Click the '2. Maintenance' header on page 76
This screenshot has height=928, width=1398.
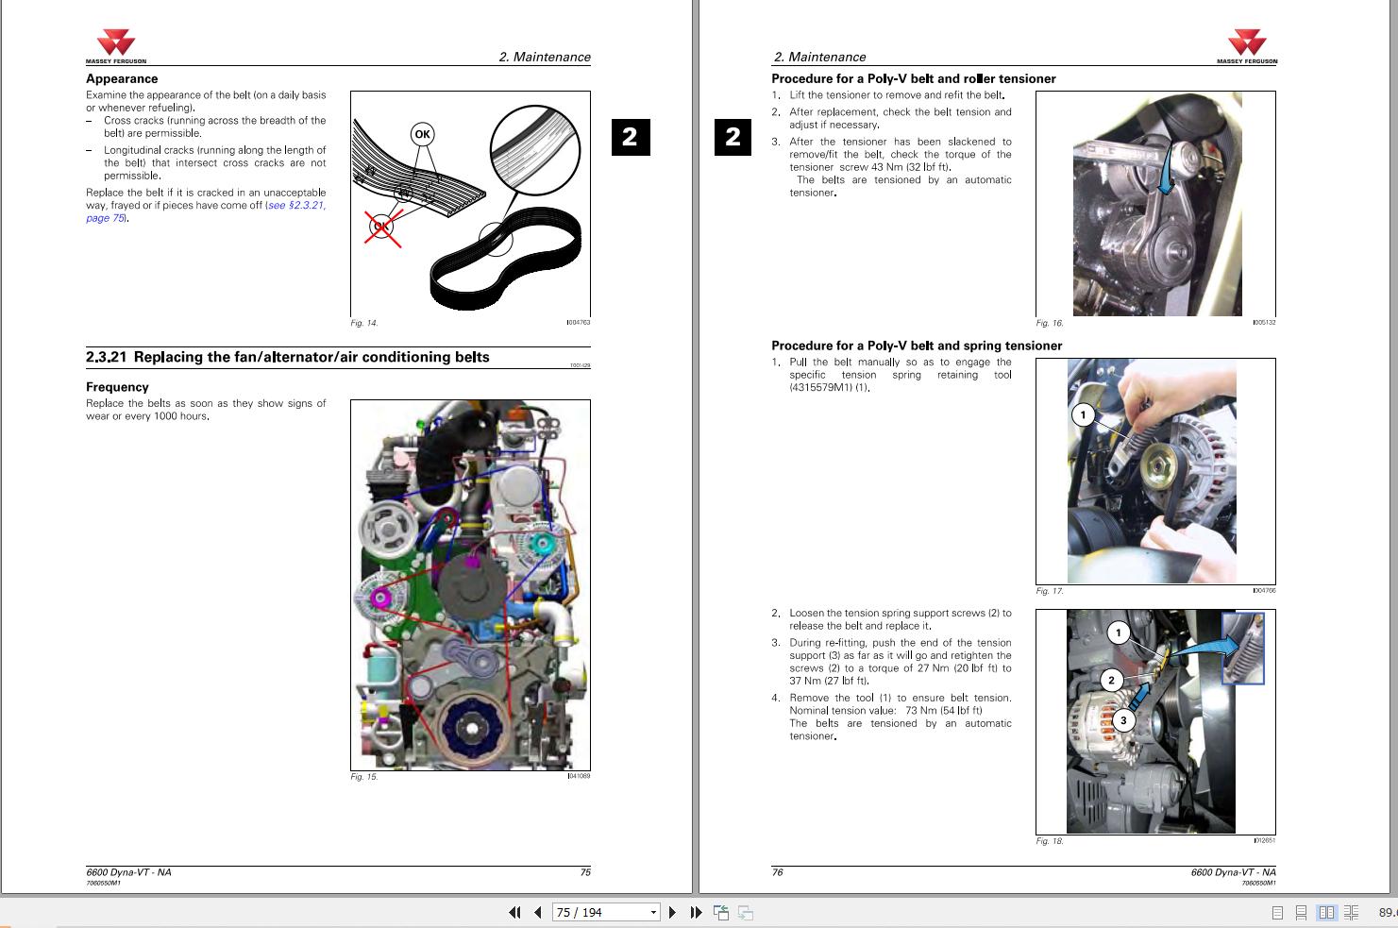[x=818, y=57]
